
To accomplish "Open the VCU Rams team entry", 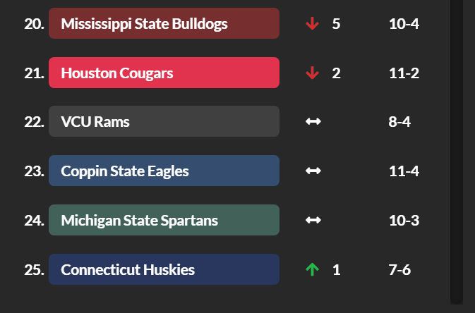I will (x=164, y=122).
